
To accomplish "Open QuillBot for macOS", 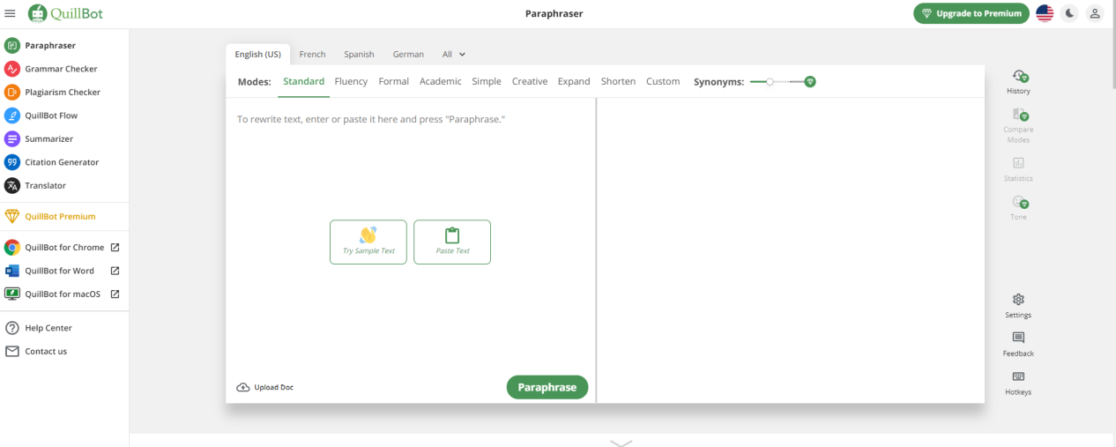I will (63, 294).
